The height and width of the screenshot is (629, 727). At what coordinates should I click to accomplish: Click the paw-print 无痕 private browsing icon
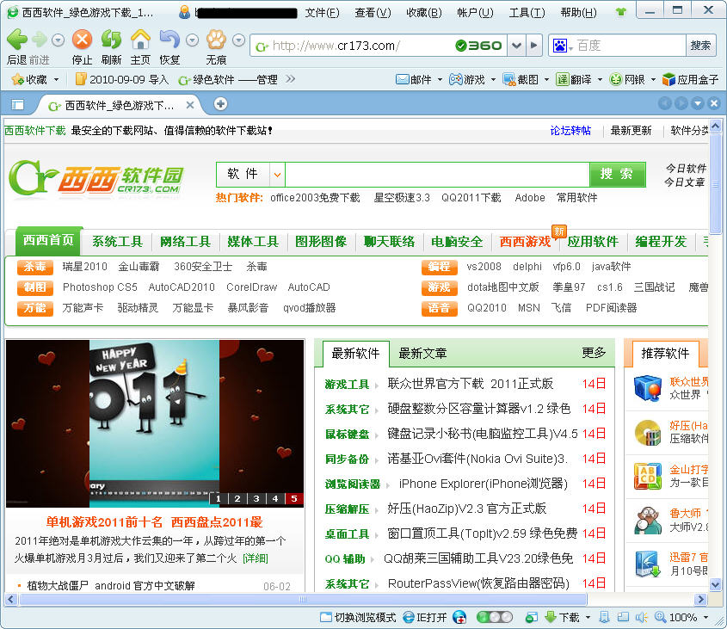216,40
